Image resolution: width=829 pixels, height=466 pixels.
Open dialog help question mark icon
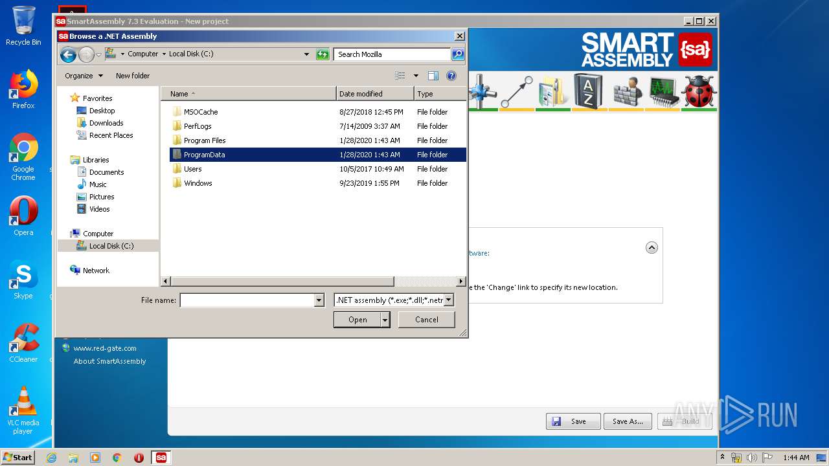tap(451, 76)
